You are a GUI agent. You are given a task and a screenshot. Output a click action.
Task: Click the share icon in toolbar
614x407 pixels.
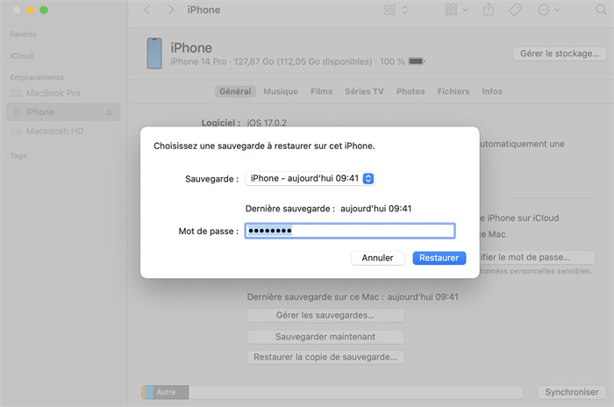(x=489, y=11)
